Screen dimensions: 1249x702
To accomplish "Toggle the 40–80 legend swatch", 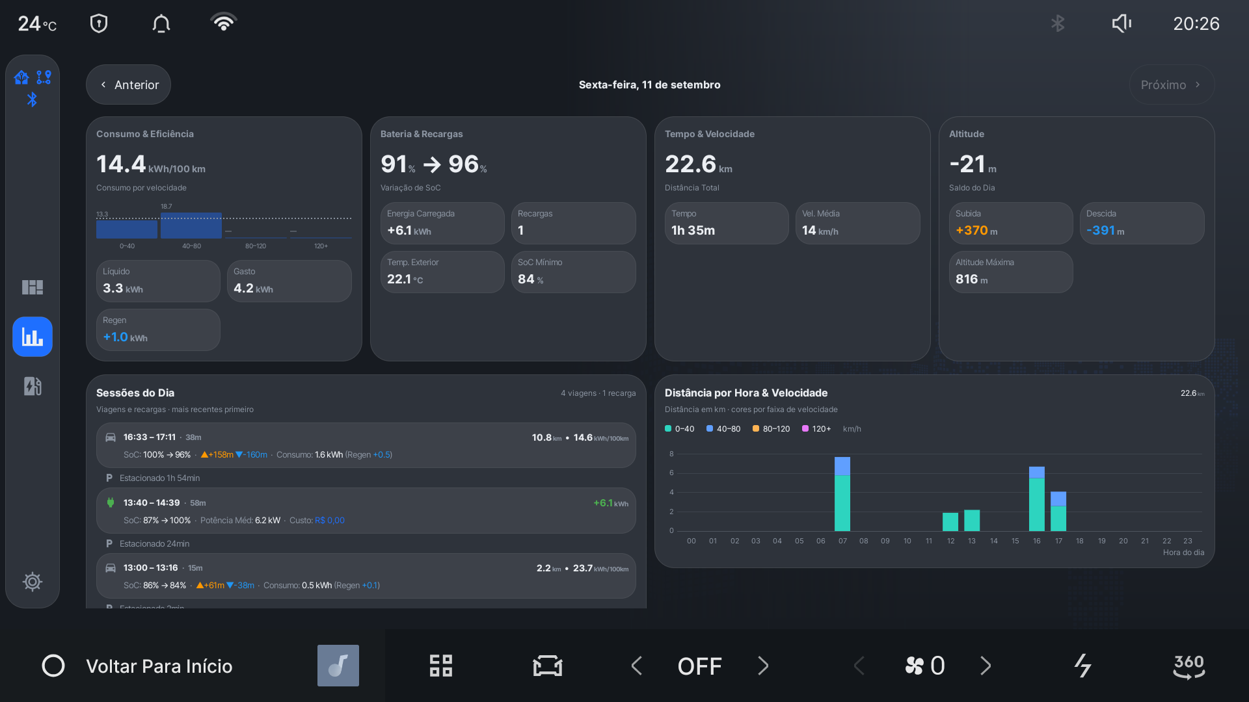I will click(x=710, y=428).
